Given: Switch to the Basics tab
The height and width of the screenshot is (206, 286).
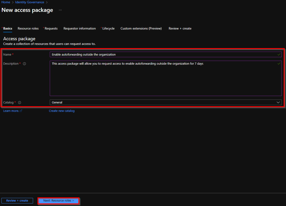Looking at the screenshot, I should 8,28.
